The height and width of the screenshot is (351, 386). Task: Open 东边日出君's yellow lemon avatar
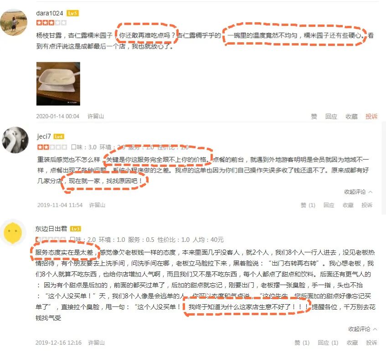click(x=13, y=233)
